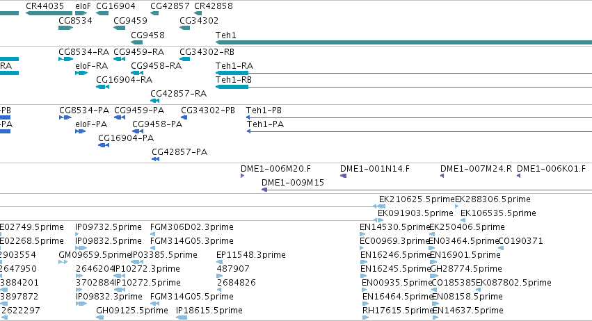Click the CG8534-RA transcript label
Image resolution: width=592 pixels, height=321 pixels.
coord(83,51)
